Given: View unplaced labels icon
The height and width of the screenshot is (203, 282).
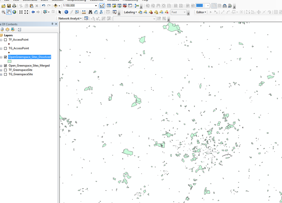Looking at the screenshot, I should 167,12.
